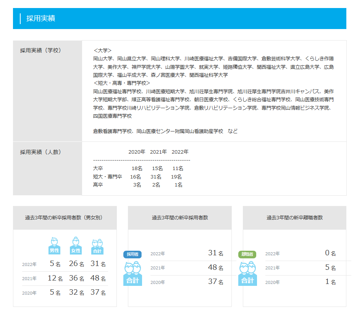Click the 短大・専門卒 row label

tap(108, 177)
